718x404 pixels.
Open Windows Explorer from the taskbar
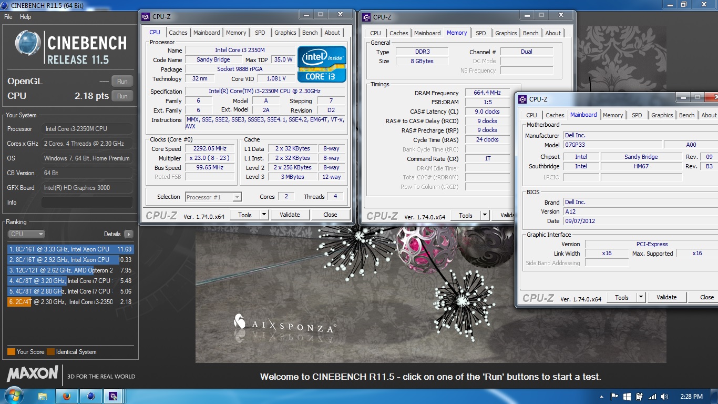tap(43, 396)
